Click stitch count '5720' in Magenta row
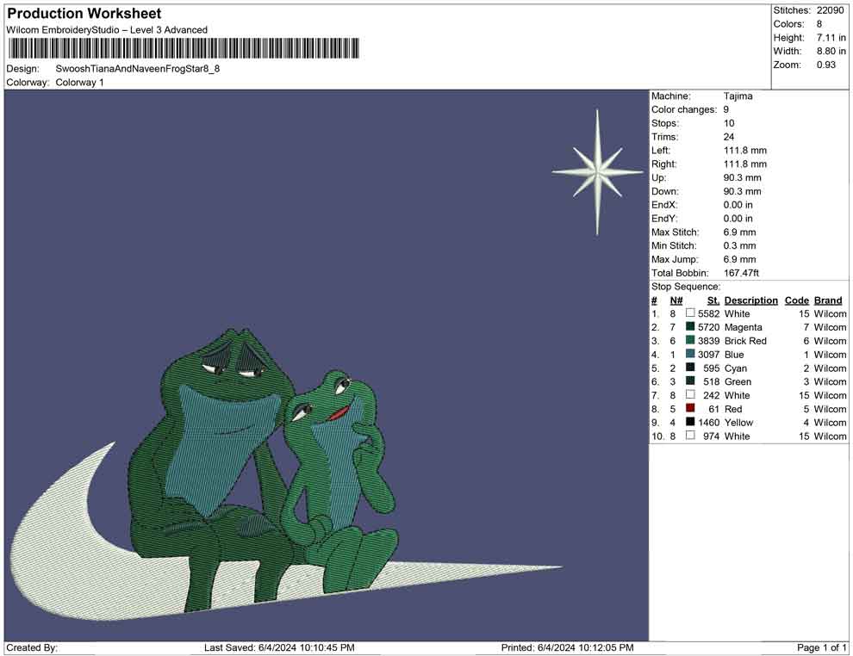 pos(709,327)
